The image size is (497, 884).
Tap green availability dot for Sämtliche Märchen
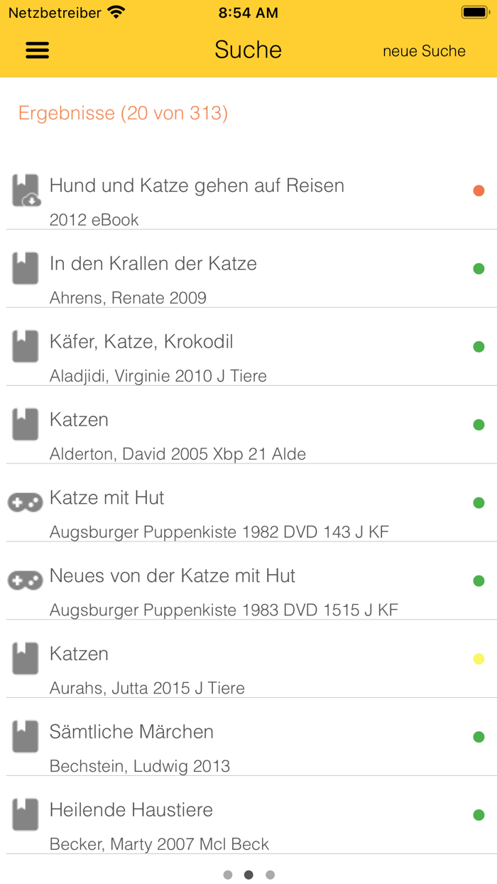click(x=479, y=737)
